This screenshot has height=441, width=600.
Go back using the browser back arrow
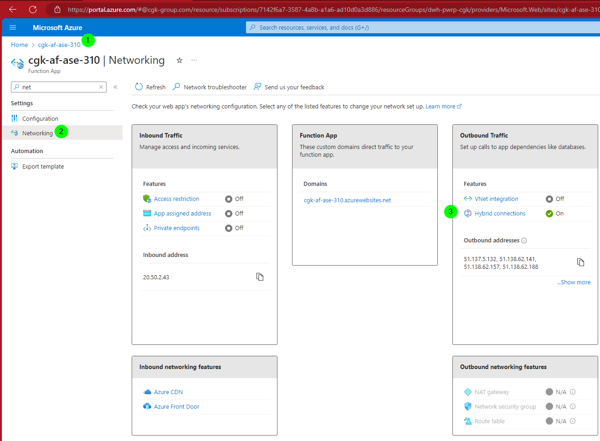pyautogui.click(x=13, y=9)
